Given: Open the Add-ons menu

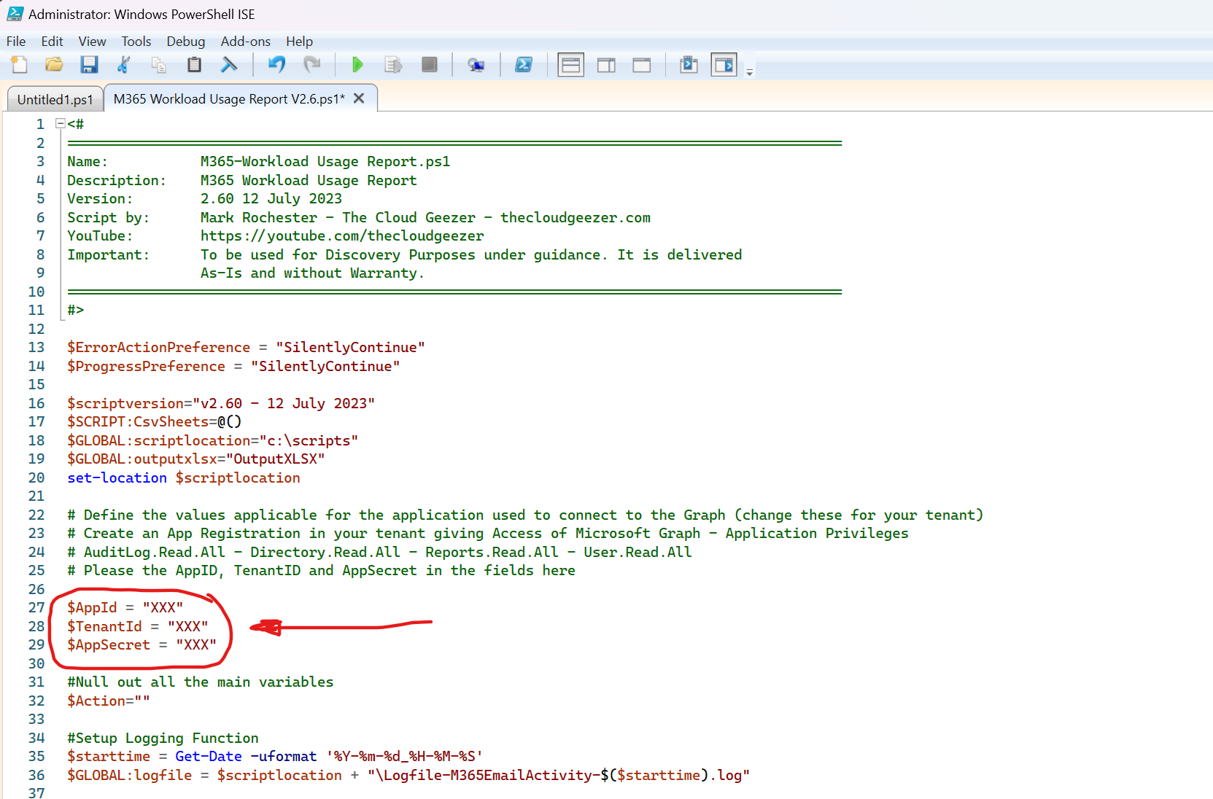Looking at the screenshot, I should (246, 42).
